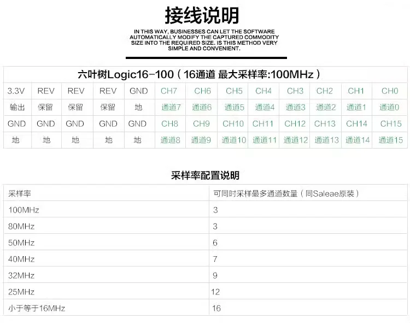The image size is (410, 331).
Task: Select the '50MHz' sample rate row
Action: point(205,242)
